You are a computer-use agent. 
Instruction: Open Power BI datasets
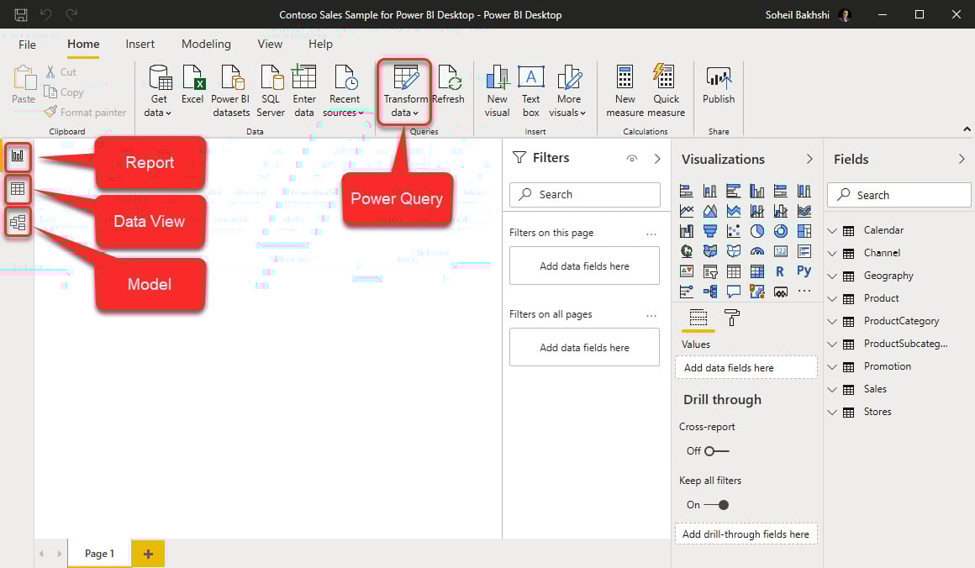(x=230, y=91)
